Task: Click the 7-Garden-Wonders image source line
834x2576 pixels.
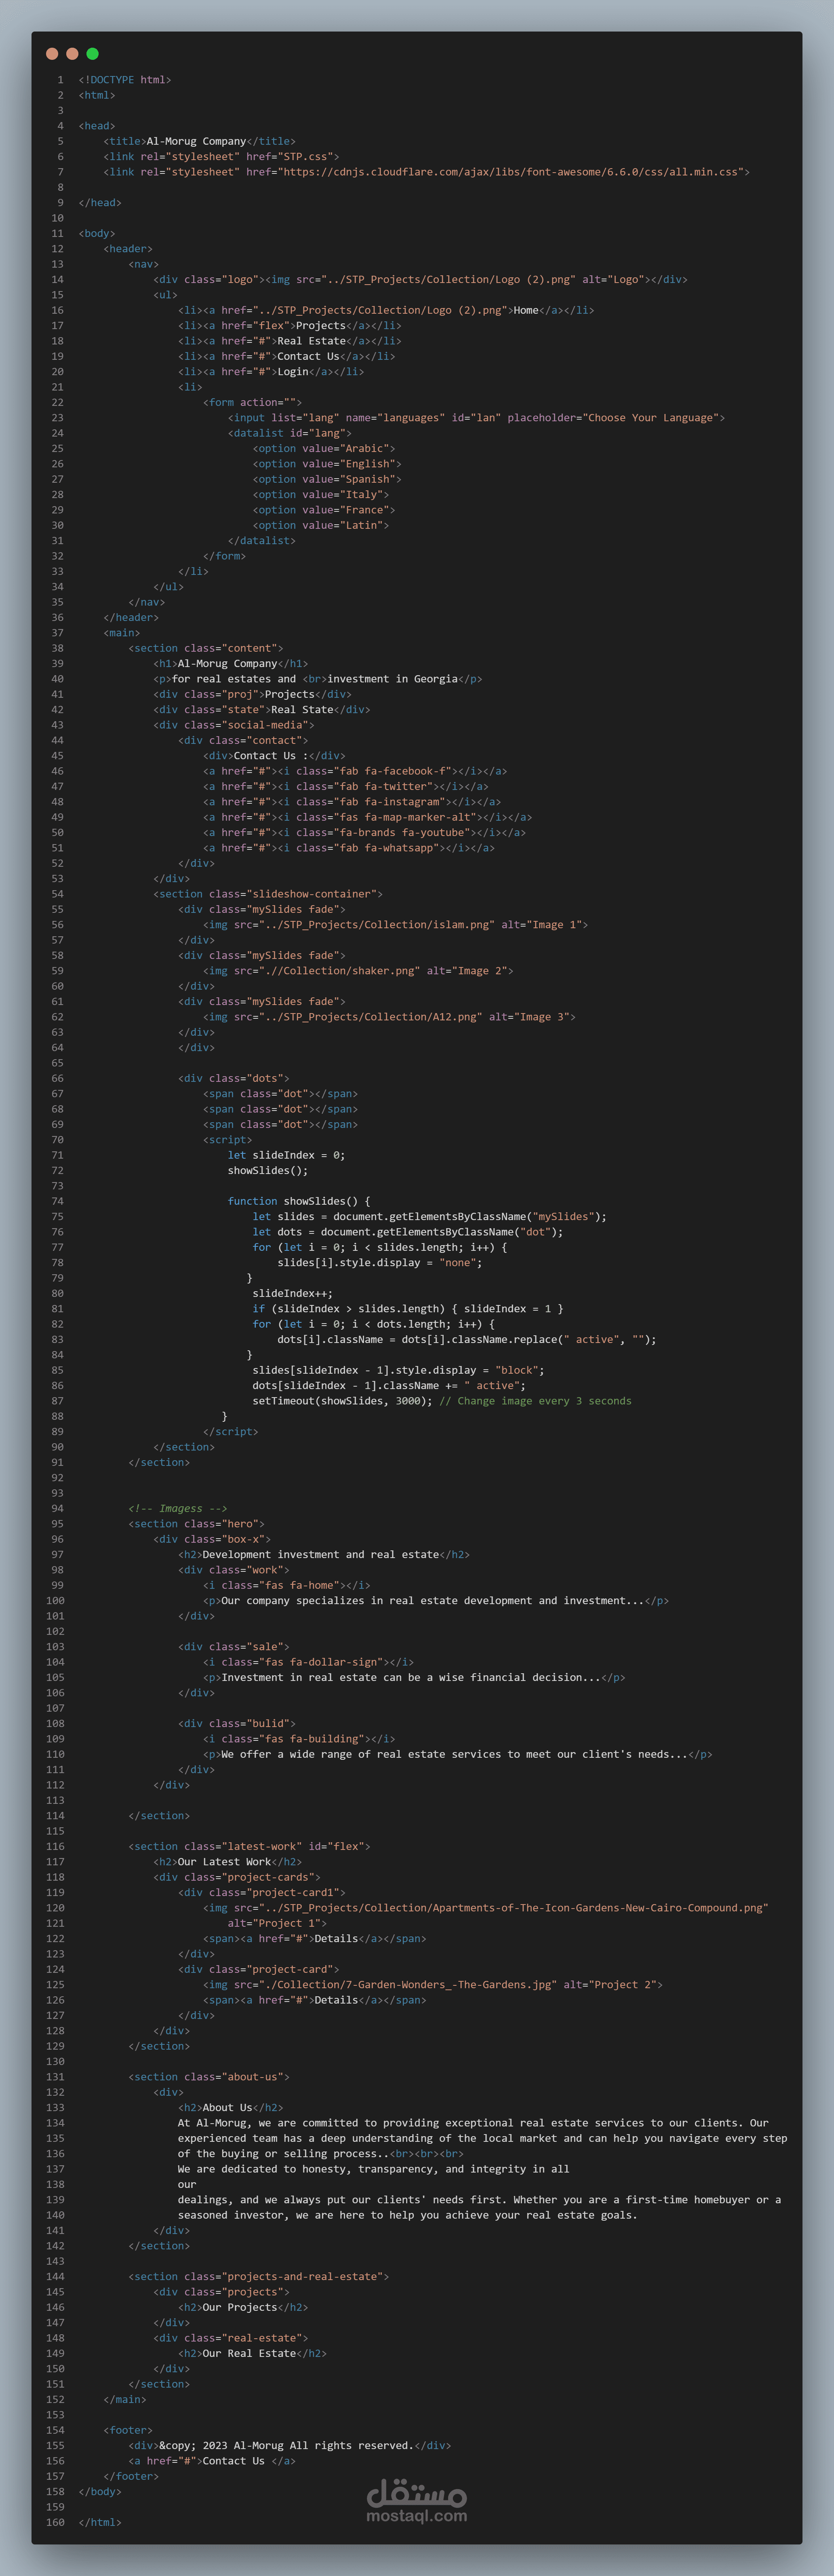Action: [433, 1985]
